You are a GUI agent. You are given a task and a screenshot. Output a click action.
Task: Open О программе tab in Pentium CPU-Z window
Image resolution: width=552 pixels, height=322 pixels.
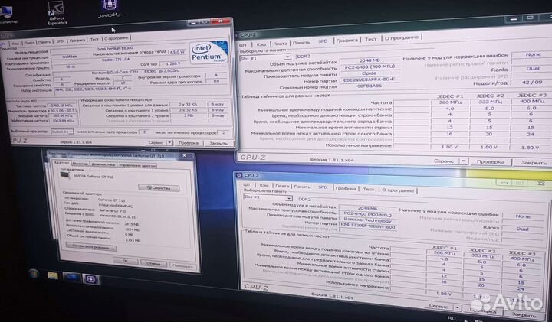click(x=117, y=38)
